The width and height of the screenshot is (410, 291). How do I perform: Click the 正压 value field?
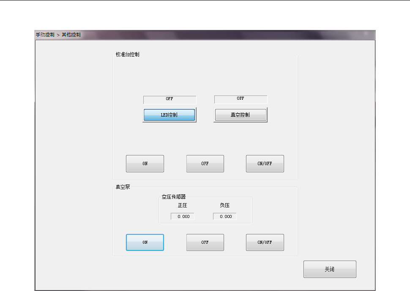183,216
